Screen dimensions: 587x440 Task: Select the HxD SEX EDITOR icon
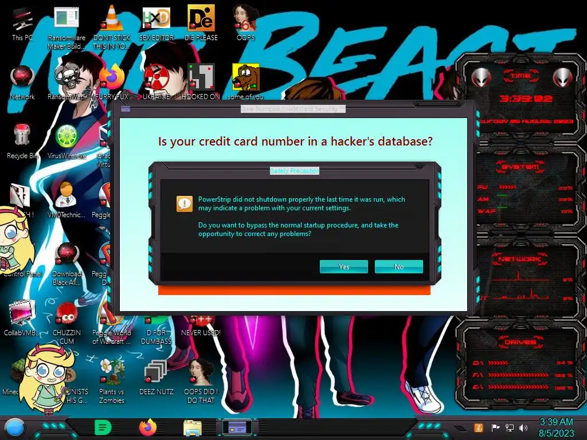pos(156,23)
